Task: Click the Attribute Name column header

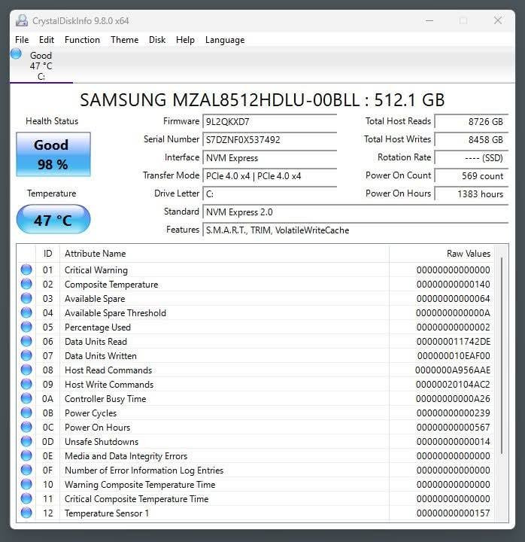Action: 224,254
